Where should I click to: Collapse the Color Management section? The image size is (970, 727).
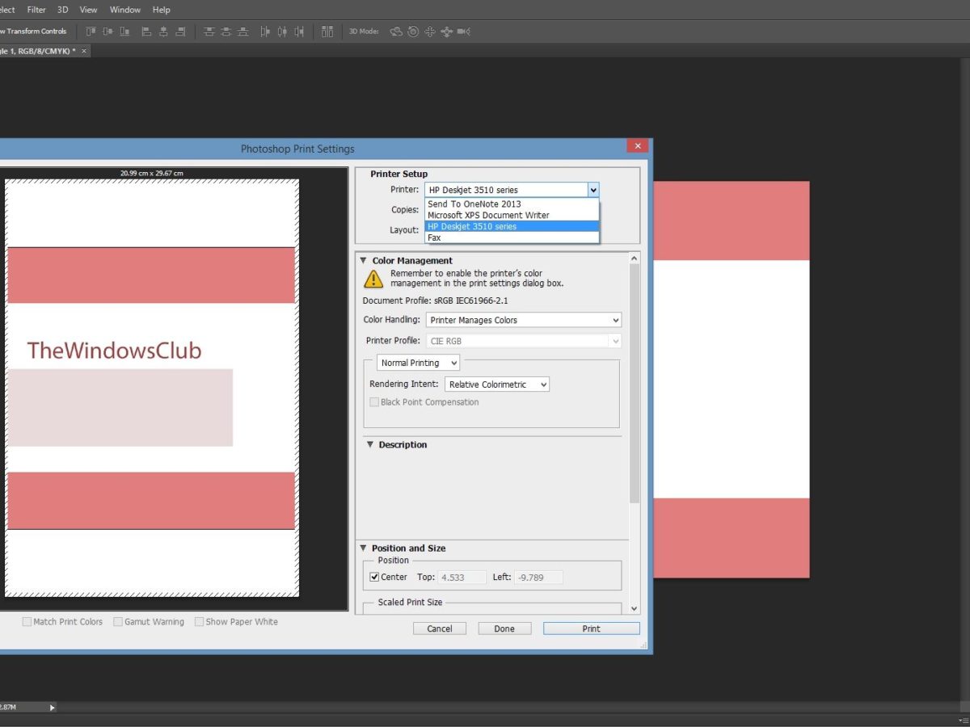(x=363, y=261)
